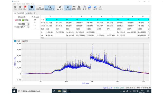164x94 pixels.
Task: Select the 光谱 spectrum tab
Action: tap(17, 41)
